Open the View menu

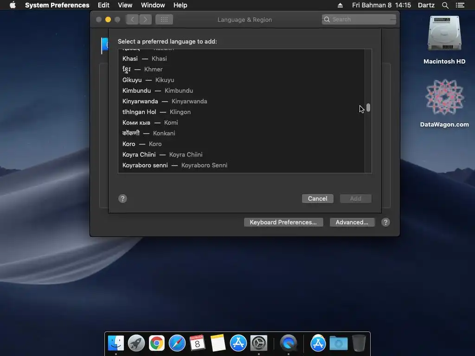125,5
